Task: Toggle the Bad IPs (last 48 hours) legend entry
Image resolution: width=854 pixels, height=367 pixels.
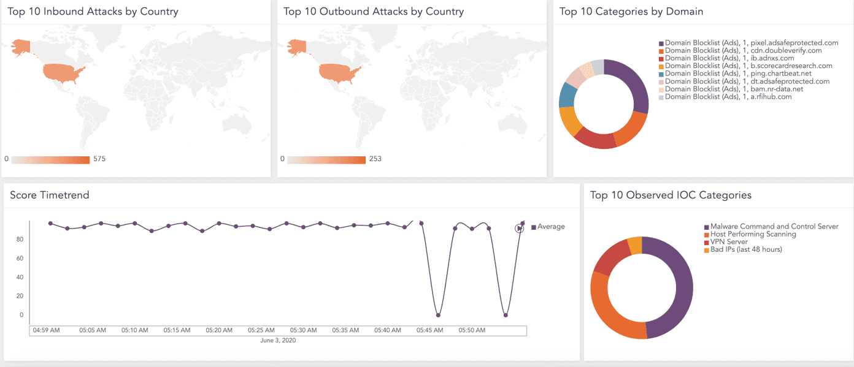Action: [x=746, y=251]
